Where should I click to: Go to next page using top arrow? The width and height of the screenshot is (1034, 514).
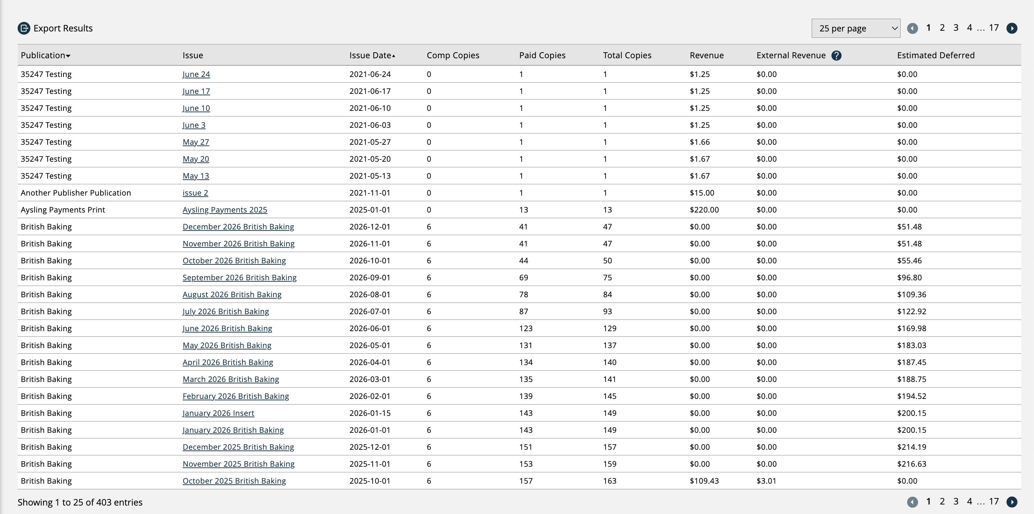(x=1011, y=28)
